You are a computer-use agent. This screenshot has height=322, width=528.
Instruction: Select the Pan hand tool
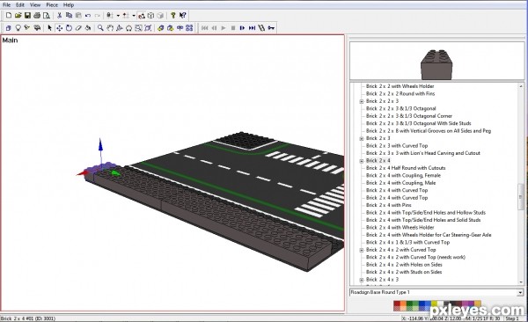110,28
